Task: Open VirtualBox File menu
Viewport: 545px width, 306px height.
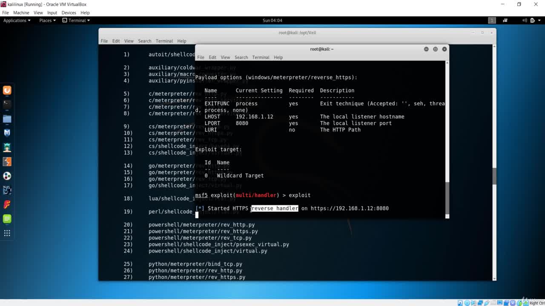Action: coord(6,13)
